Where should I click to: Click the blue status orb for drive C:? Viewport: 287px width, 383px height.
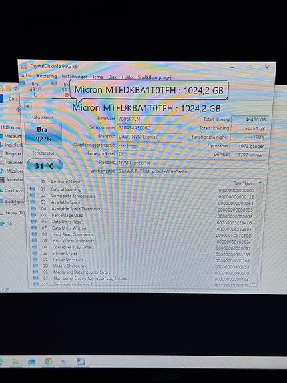[x=22, y=83]
